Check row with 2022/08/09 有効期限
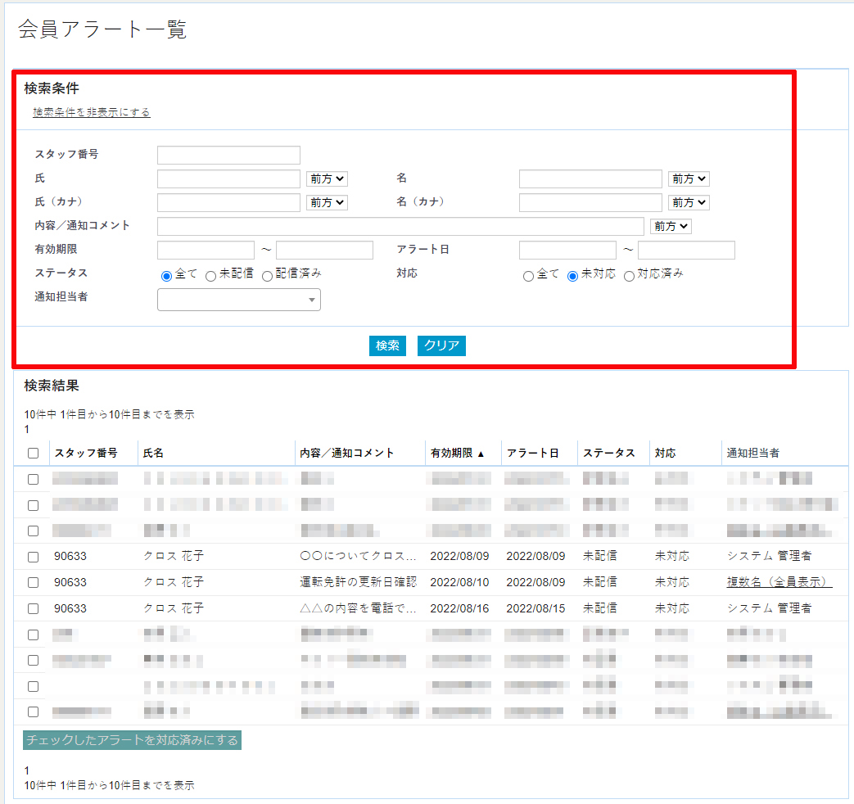 click(x=34, y=557)
